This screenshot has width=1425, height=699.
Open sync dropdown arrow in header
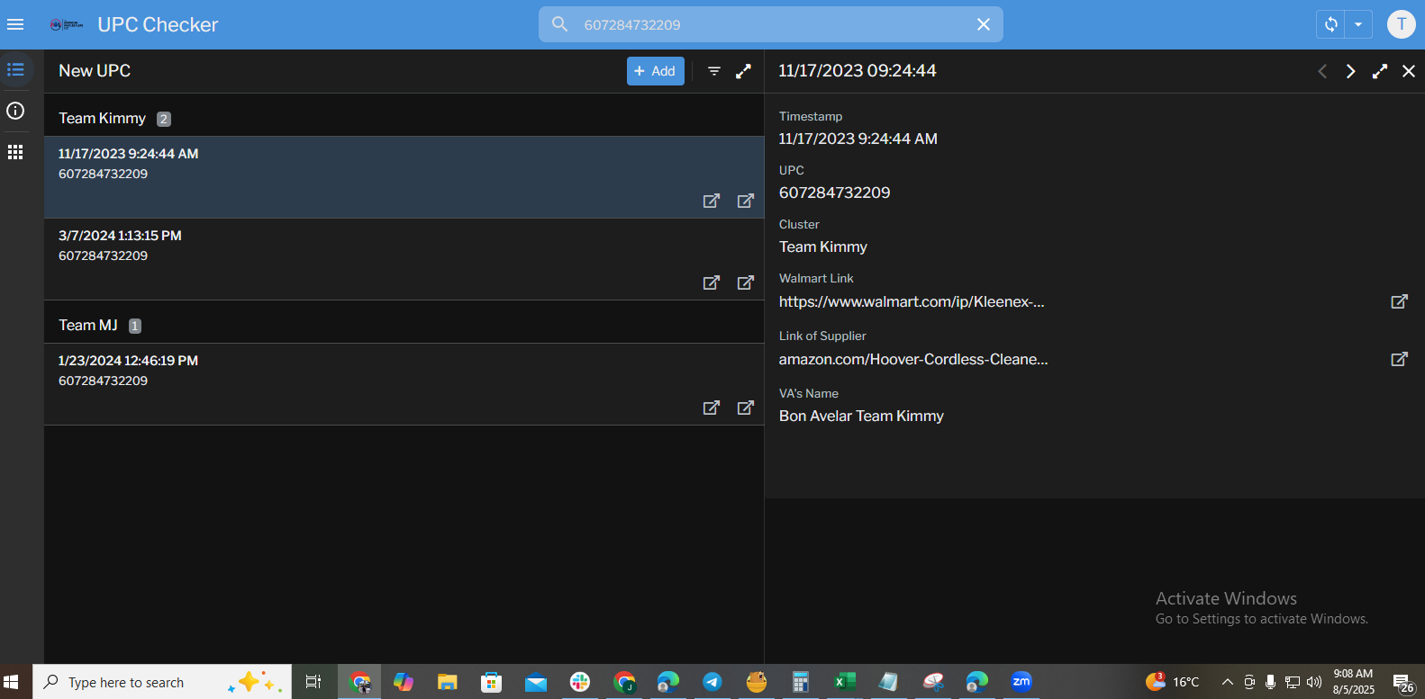pos(1358,24)
